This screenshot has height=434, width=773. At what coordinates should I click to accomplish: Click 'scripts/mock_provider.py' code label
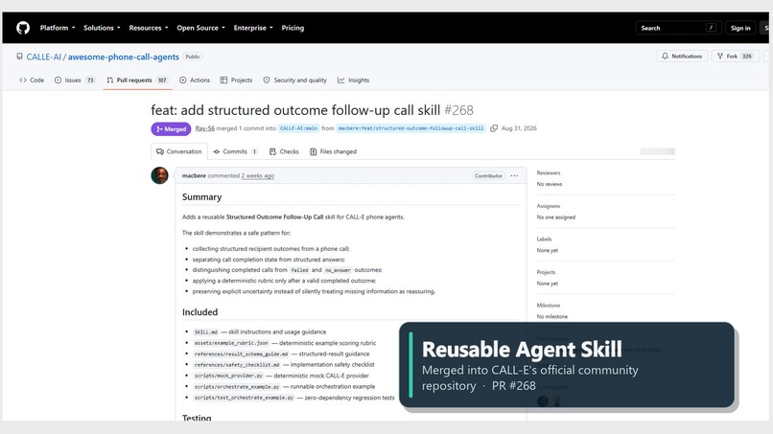pos(228,376)
